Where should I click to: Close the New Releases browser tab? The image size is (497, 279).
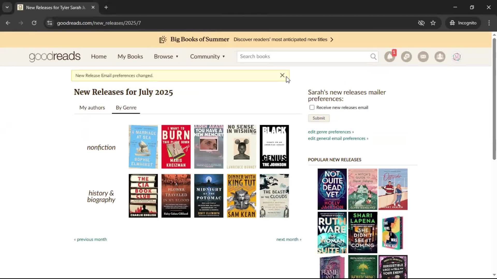[93, 7]
